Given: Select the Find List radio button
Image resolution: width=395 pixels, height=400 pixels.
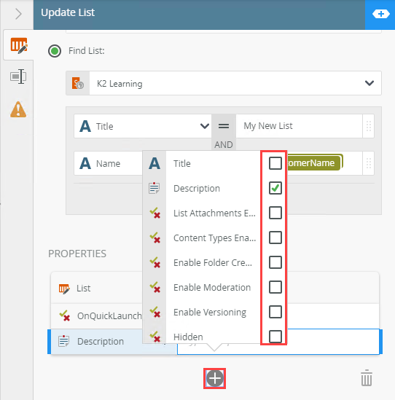Looking at the screenshot, I should point(55,51).
